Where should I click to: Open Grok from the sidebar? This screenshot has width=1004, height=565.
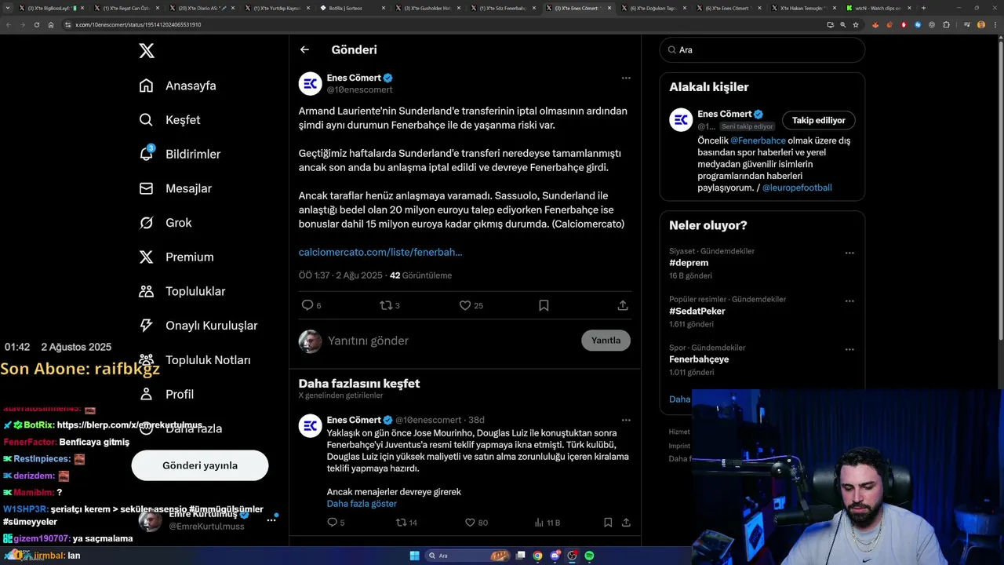coord(165,223)
